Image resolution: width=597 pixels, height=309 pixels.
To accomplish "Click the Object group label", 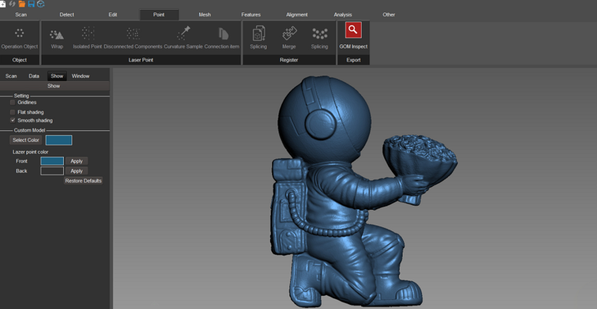I will click(19, 60).
